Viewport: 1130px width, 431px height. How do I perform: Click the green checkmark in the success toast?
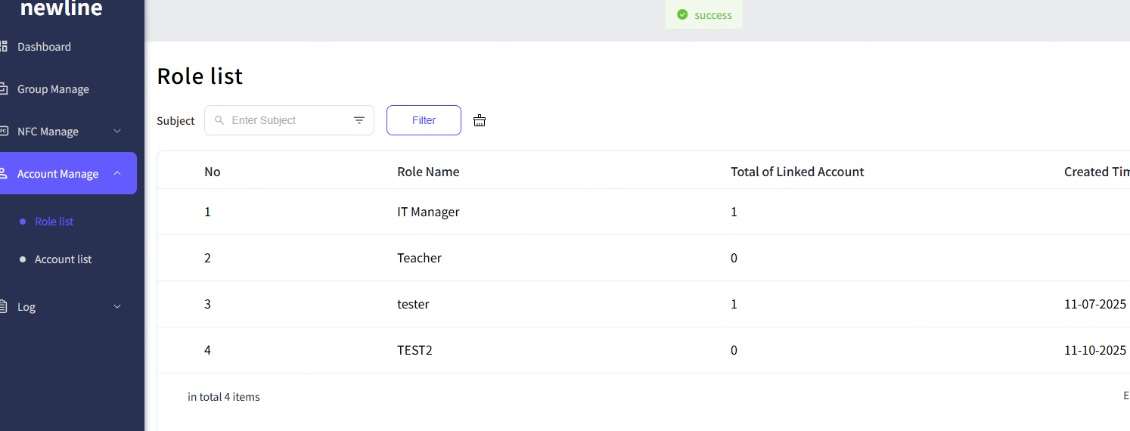pyautogui.click(x=682, y=15)
